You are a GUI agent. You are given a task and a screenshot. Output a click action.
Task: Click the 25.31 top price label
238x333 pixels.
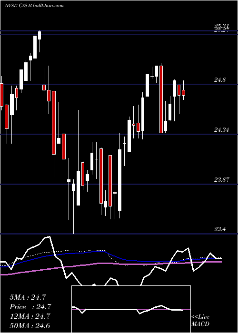[x=222, y=26]
